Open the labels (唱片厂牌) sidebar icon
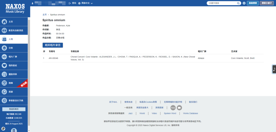The image size is (276, 132). tap(4, 57)
